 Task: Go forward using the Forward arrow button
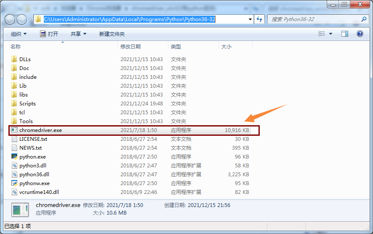pos(21,19)
